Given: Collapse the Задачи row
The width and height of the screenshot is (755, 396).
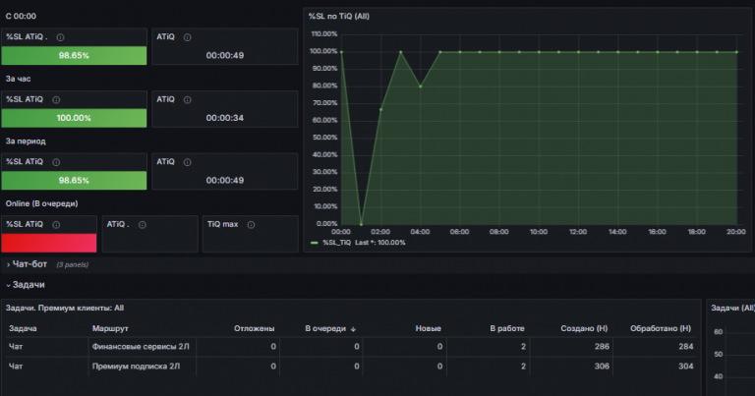Looking at the screenshot, I should [x=26, y=285].
